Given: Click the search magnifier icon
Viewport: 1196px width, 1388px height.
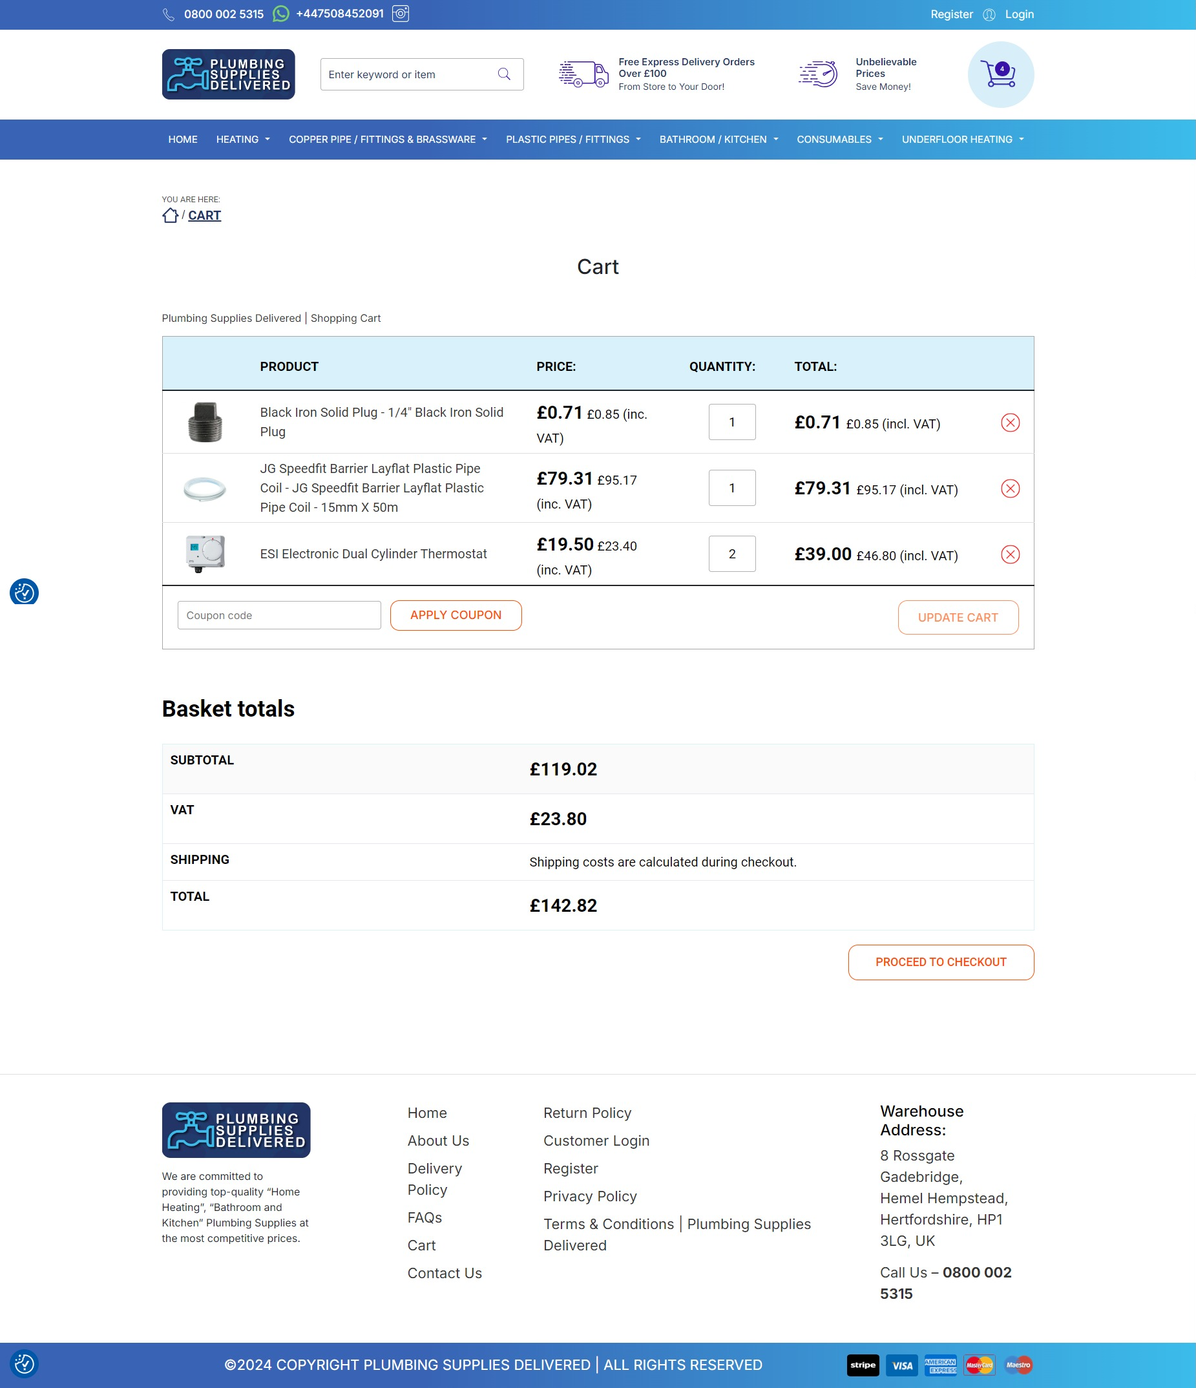Looking at the screenshot, I should pyautogui.click(x=504, y=74).
